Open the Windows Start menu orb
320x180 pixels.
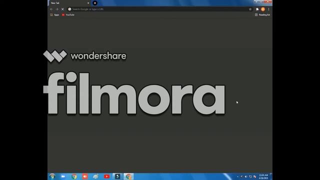(52, 176)
